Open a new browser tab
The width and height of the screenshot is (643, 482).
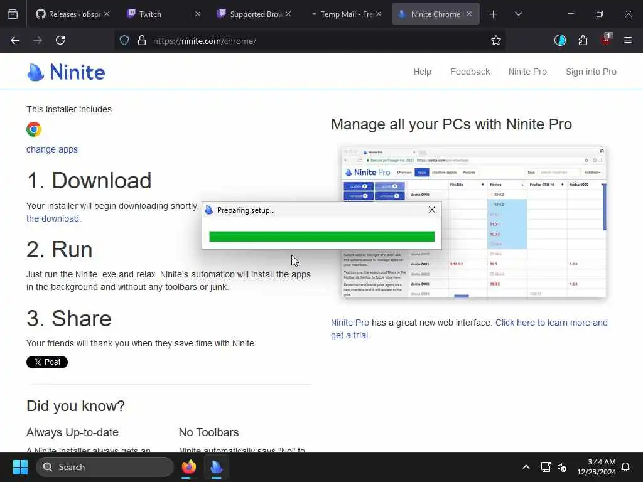[494, 14]
